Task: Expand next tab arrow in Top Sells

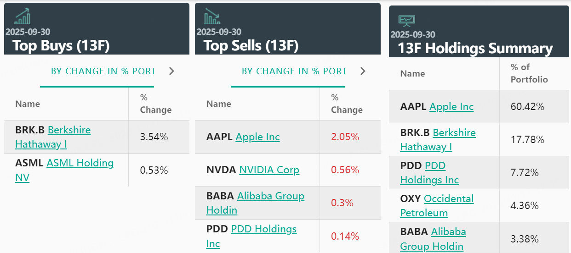Action: 363,71
